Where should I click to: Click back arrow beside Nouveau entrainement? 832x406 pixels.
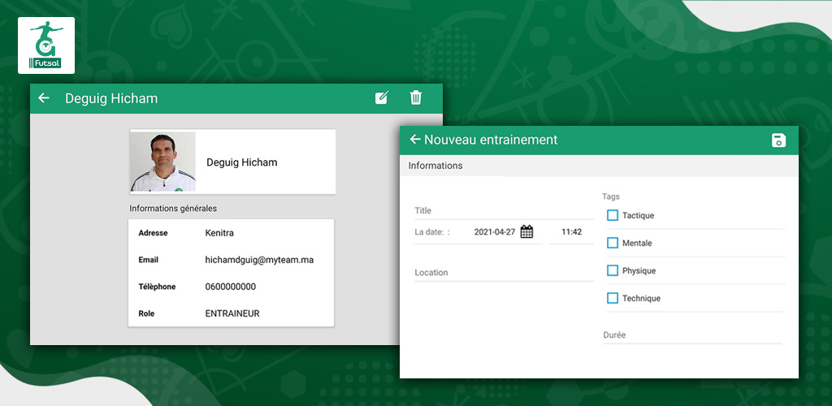(x=415, y=140)
